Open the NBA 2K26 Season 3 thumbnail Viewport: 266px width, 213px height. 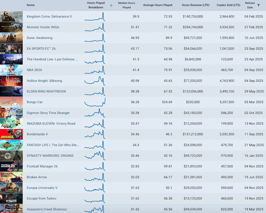pos(11,70)
